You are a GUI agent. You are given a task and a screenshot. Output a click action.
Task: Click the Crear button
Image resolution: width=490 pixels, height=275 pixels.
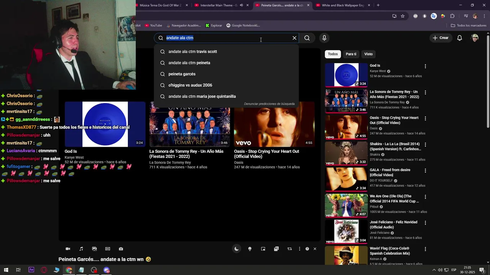point(441,38)
